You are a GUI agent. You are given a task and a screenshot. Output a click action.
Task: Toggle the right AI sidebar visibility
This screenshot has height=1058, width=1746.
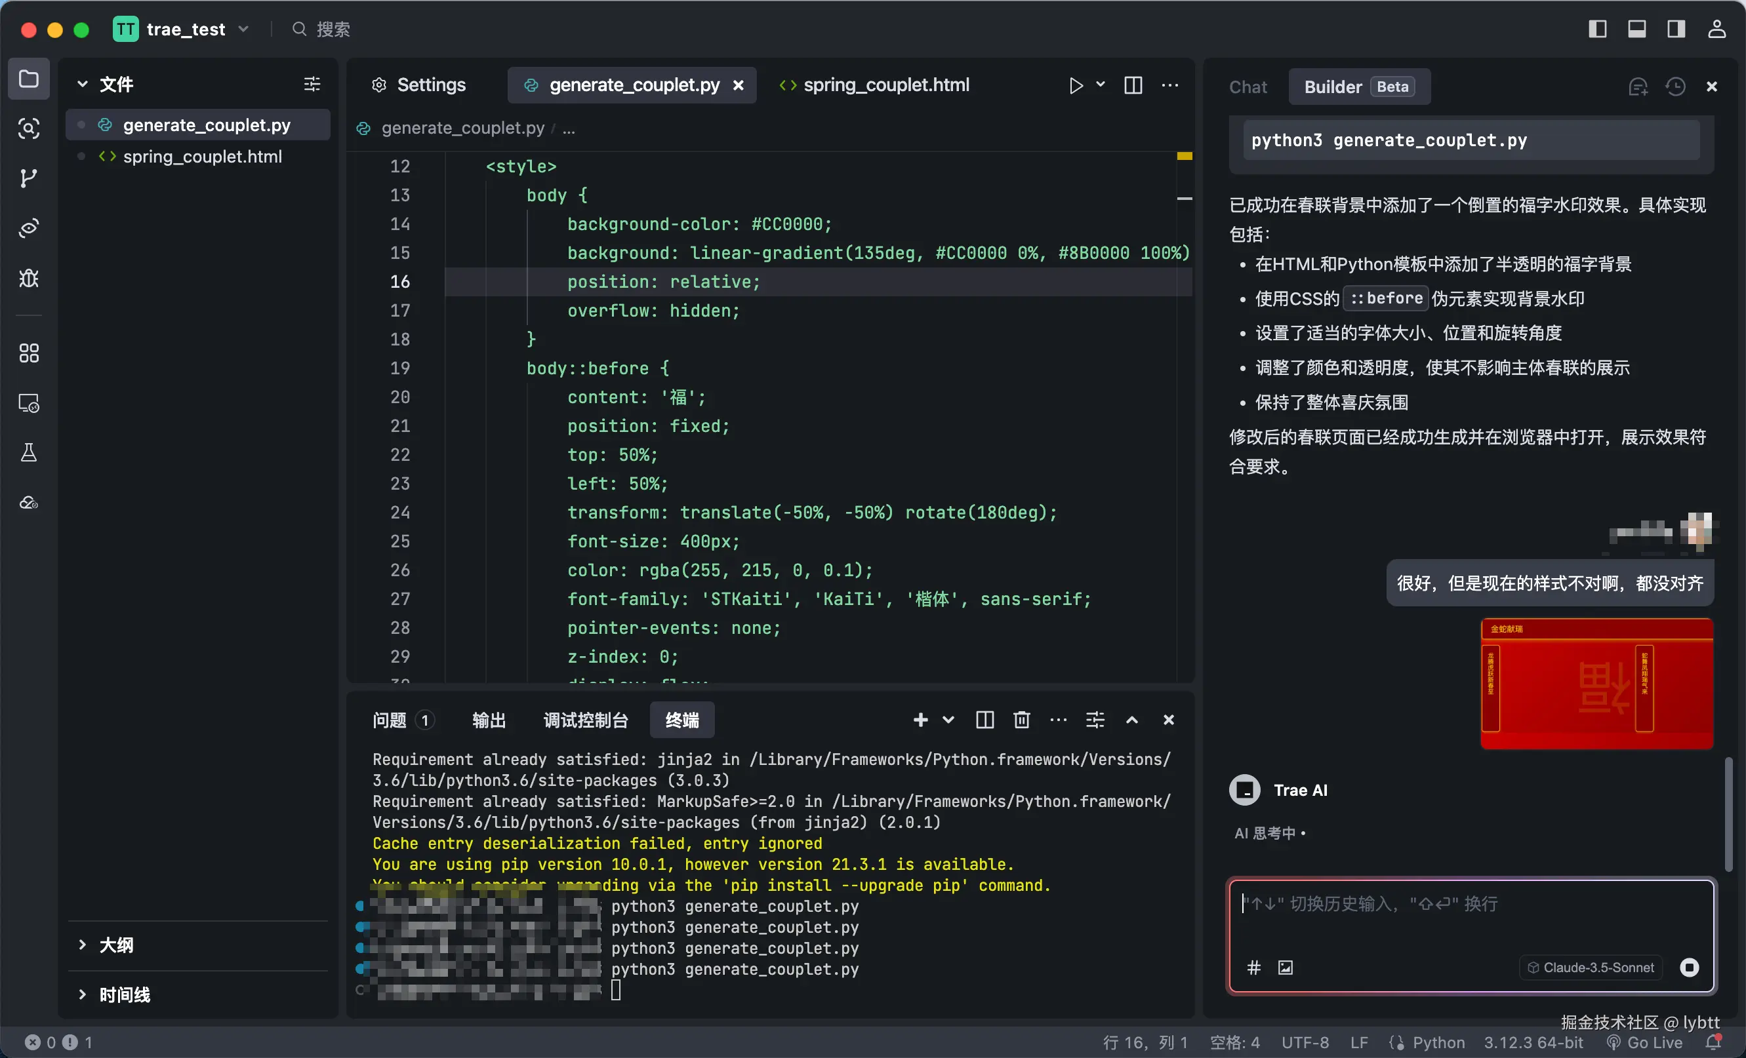coord(1676,29)
